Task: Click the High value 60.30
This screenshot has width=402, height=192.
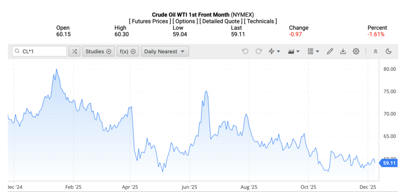Action: (122, 34)
